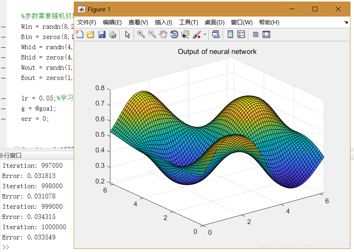The width and height of the screenshot is (354, 252).
Task: Select the Edit Plot arrow tool
Action: 127,35
